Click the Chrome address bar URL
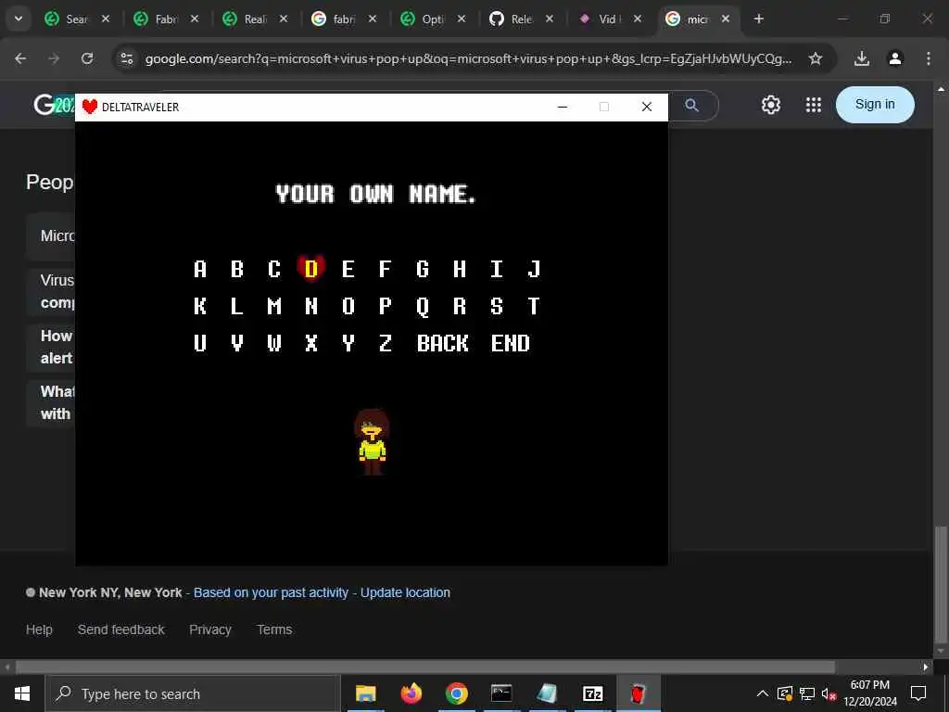 pyautogui.click(x=468, y=58)
